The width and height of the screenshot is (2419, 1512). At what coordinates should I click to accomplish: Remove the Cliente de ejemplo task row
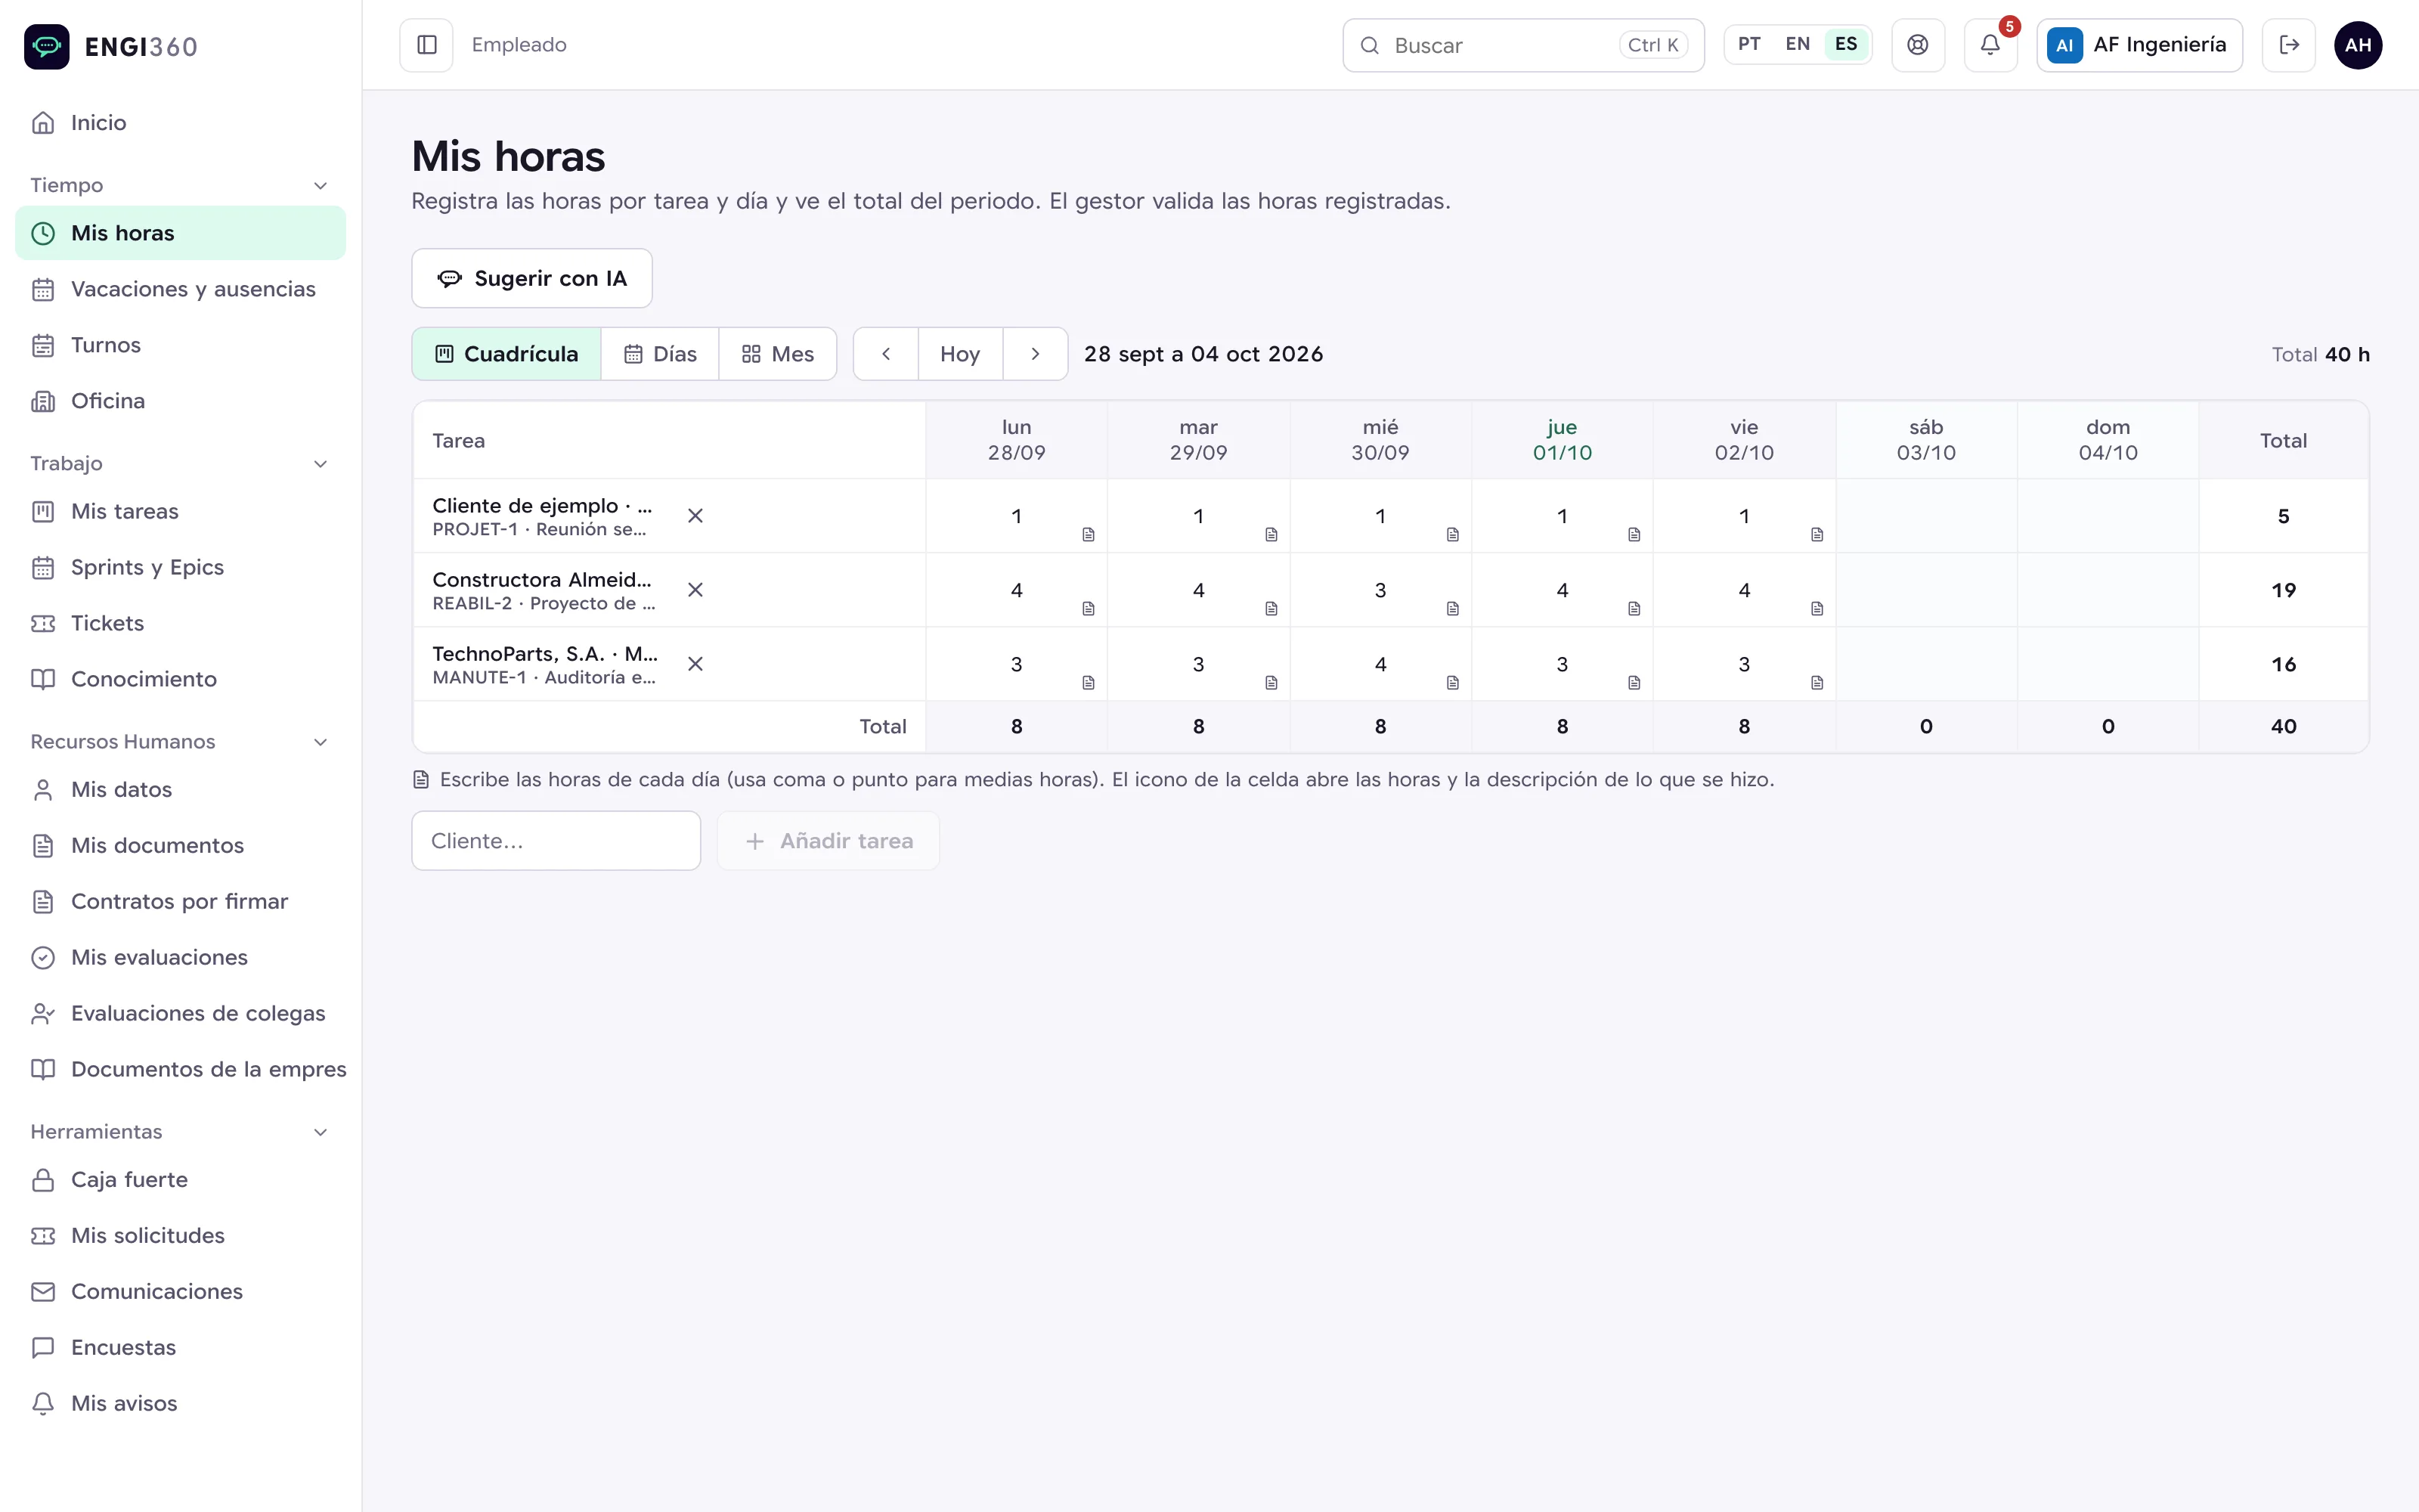pos(695,516)
